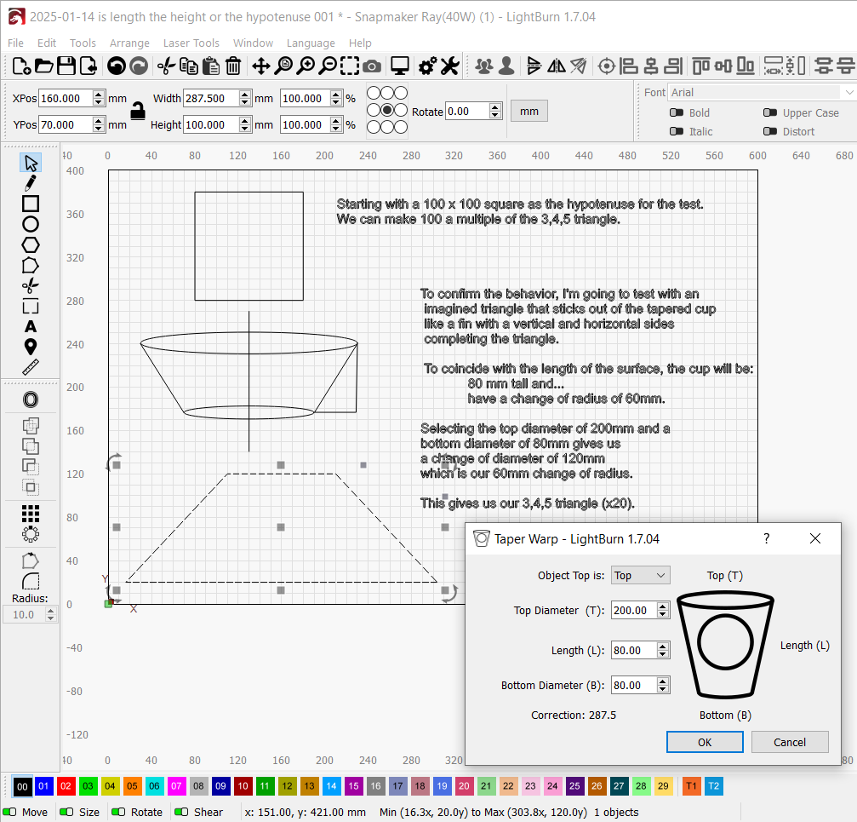857x822 pixels.
Task: Enable the Bold font toggle
Action: tap(677, 112)
